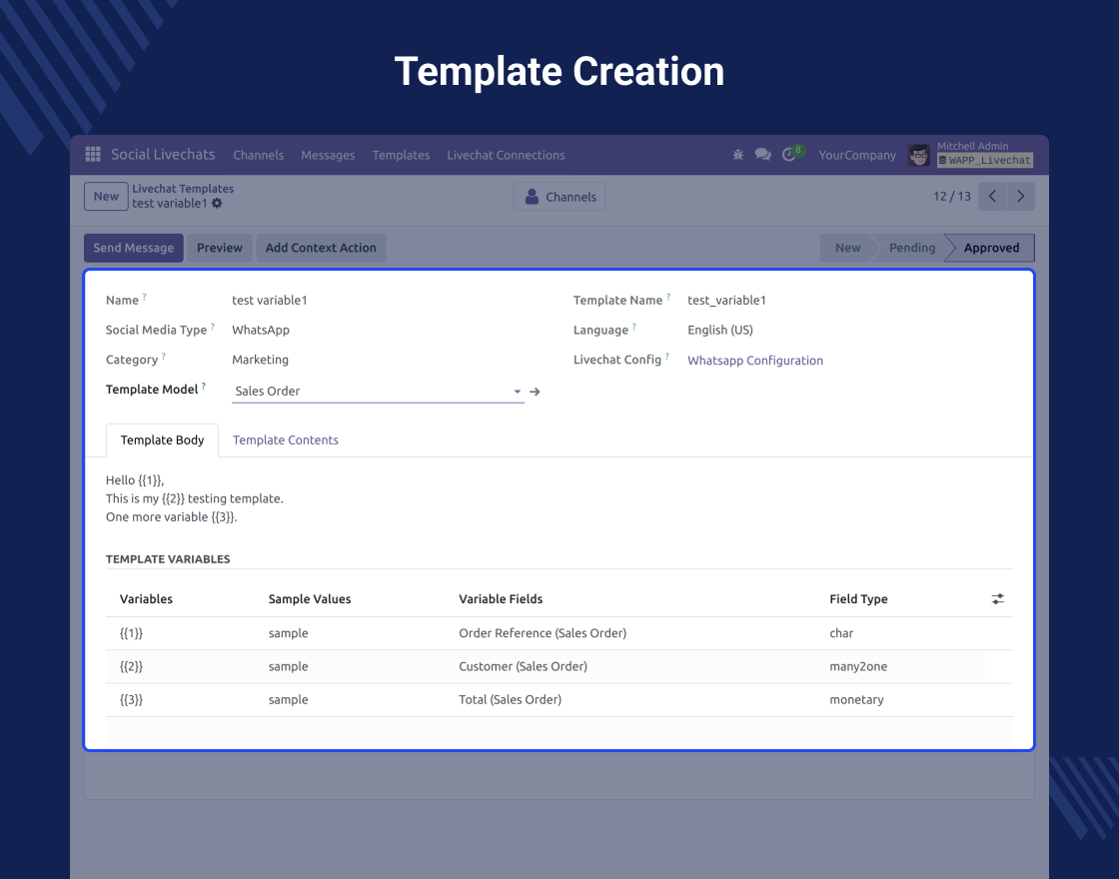Viewport: 1119px width, 879px height.
Task: Set status to Pending stage
Action: coord(911,248)
